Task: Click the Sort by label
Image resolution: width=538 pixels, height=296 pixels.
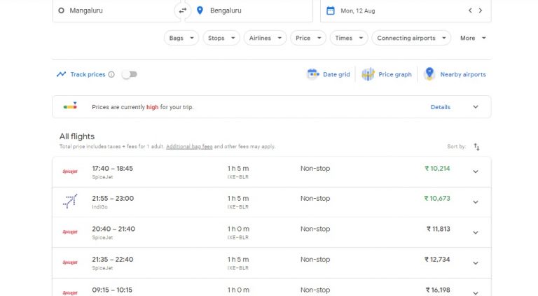Action: (456, 146)
